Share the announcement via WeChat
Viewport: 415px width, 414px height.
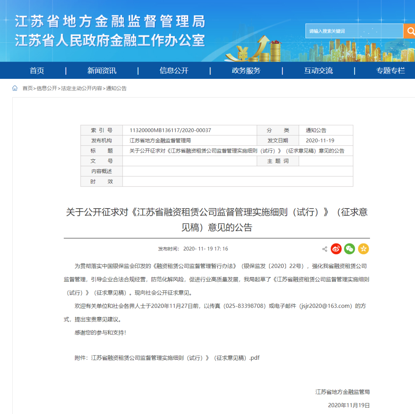(350, 249)
